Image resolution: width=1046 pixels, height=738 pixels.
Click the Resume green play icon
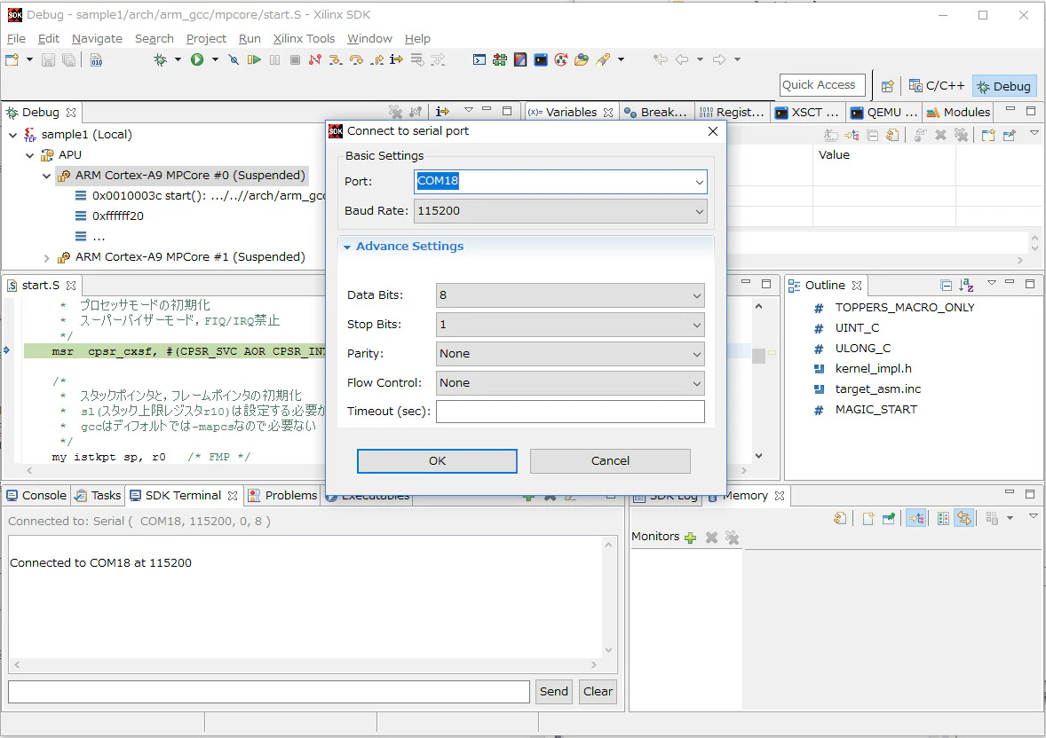pyautogui.click(x=254, y=60)
